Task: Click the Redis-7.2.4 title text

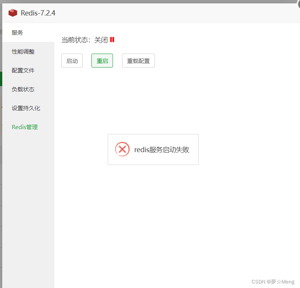Action: (38, 13)
